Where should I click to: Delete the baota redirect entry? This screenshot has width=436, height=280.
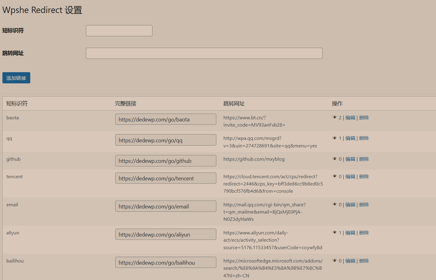point(364,118)
